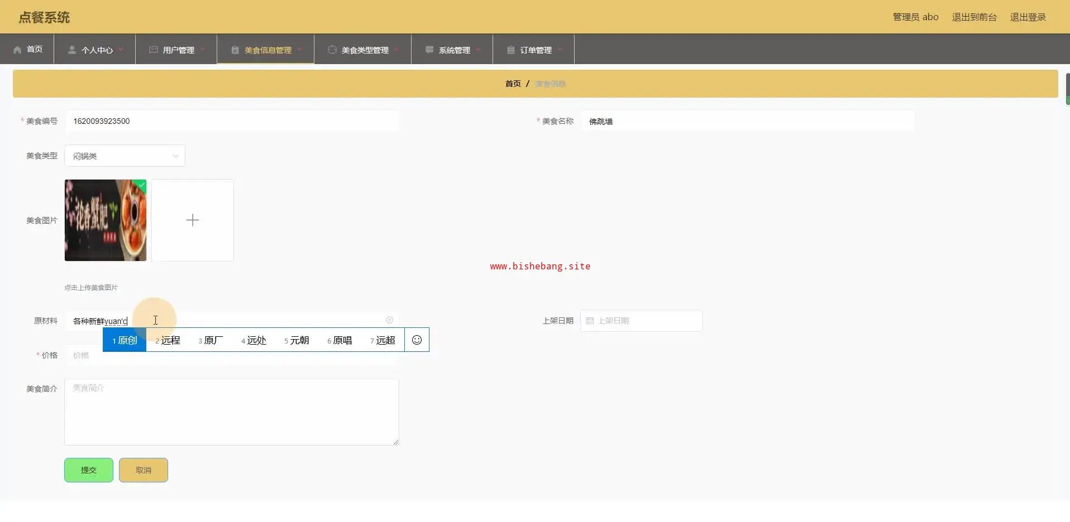Click the clear icon in 原材料 field
Viewport: 1070px width, 522px height.
coord(389,320)
